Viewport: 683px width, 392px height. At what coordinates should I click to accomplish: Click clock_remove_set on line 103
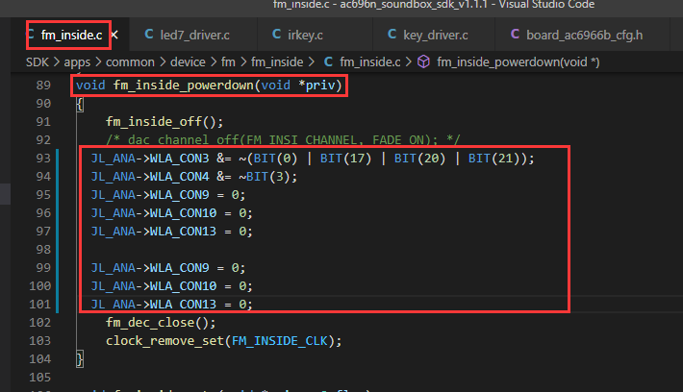click(164, 341)
